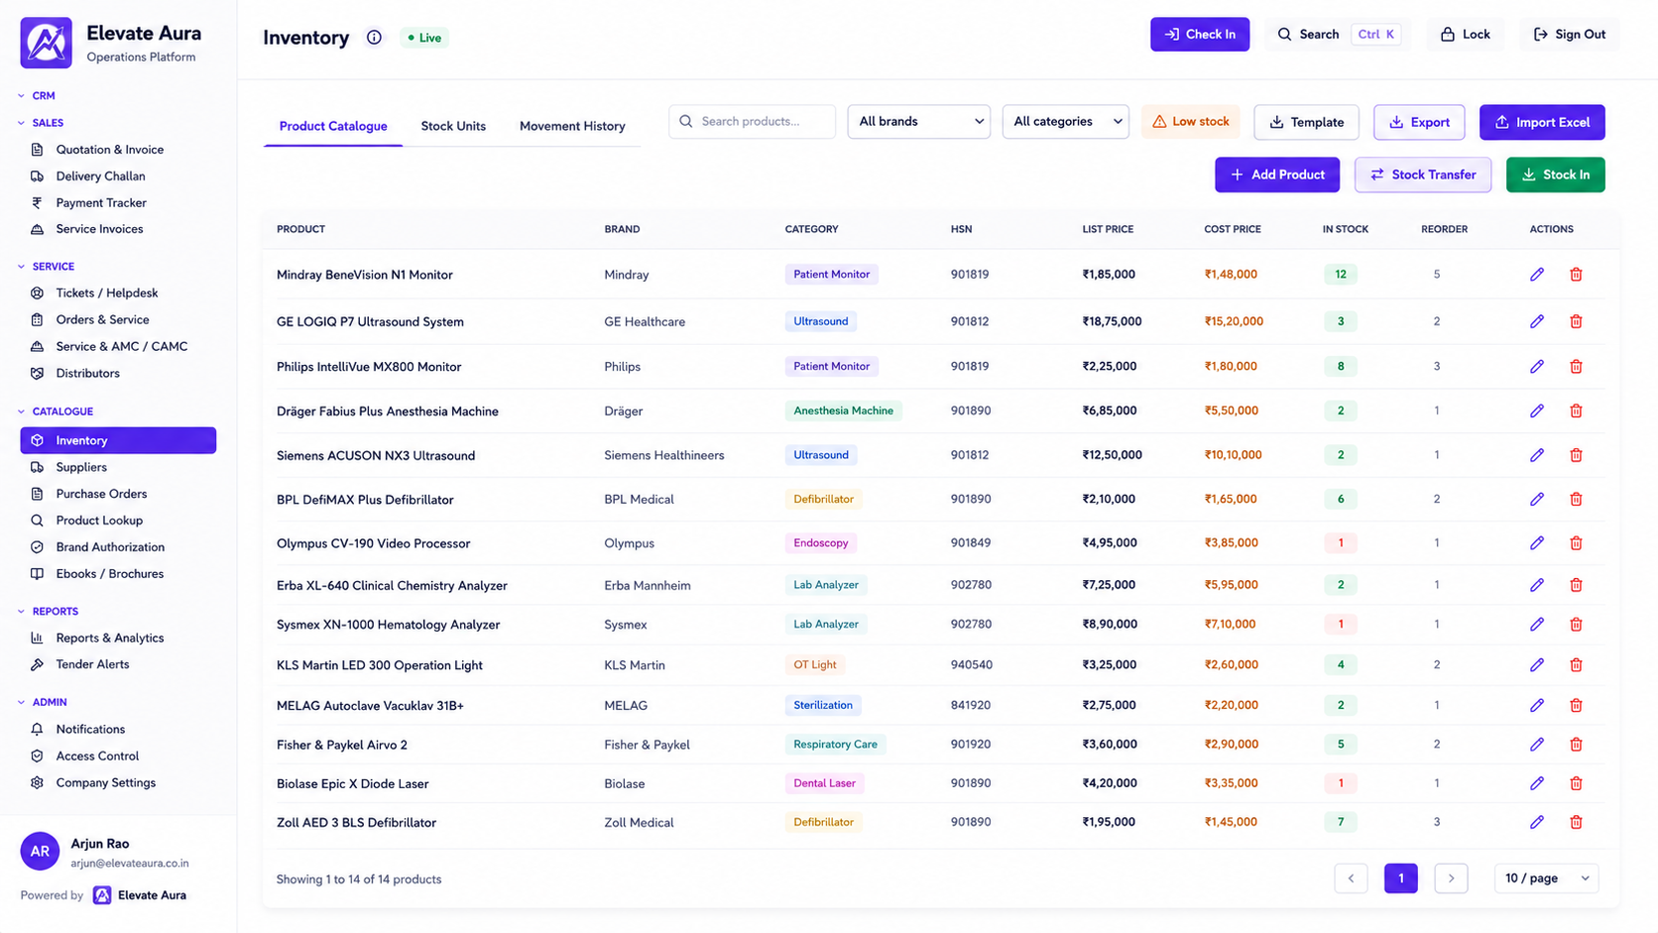Click AR user avatar for Arjun Rao
The image size is (1658, 933).
40,852
